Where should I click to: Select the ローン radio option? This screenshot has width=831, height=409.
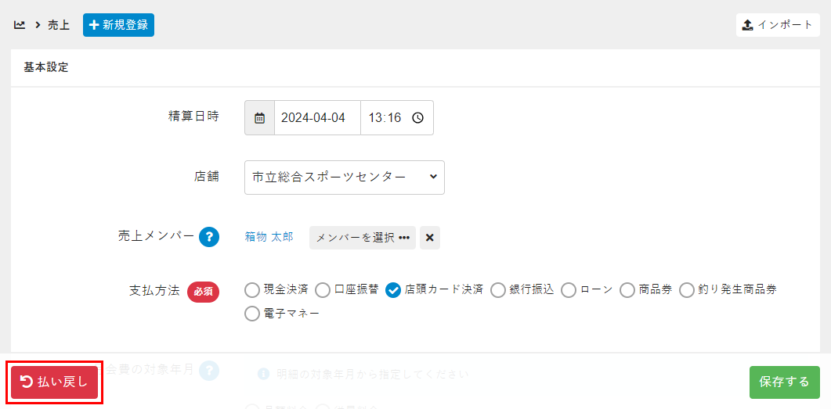pyautogui.click(x=569, y=290)
